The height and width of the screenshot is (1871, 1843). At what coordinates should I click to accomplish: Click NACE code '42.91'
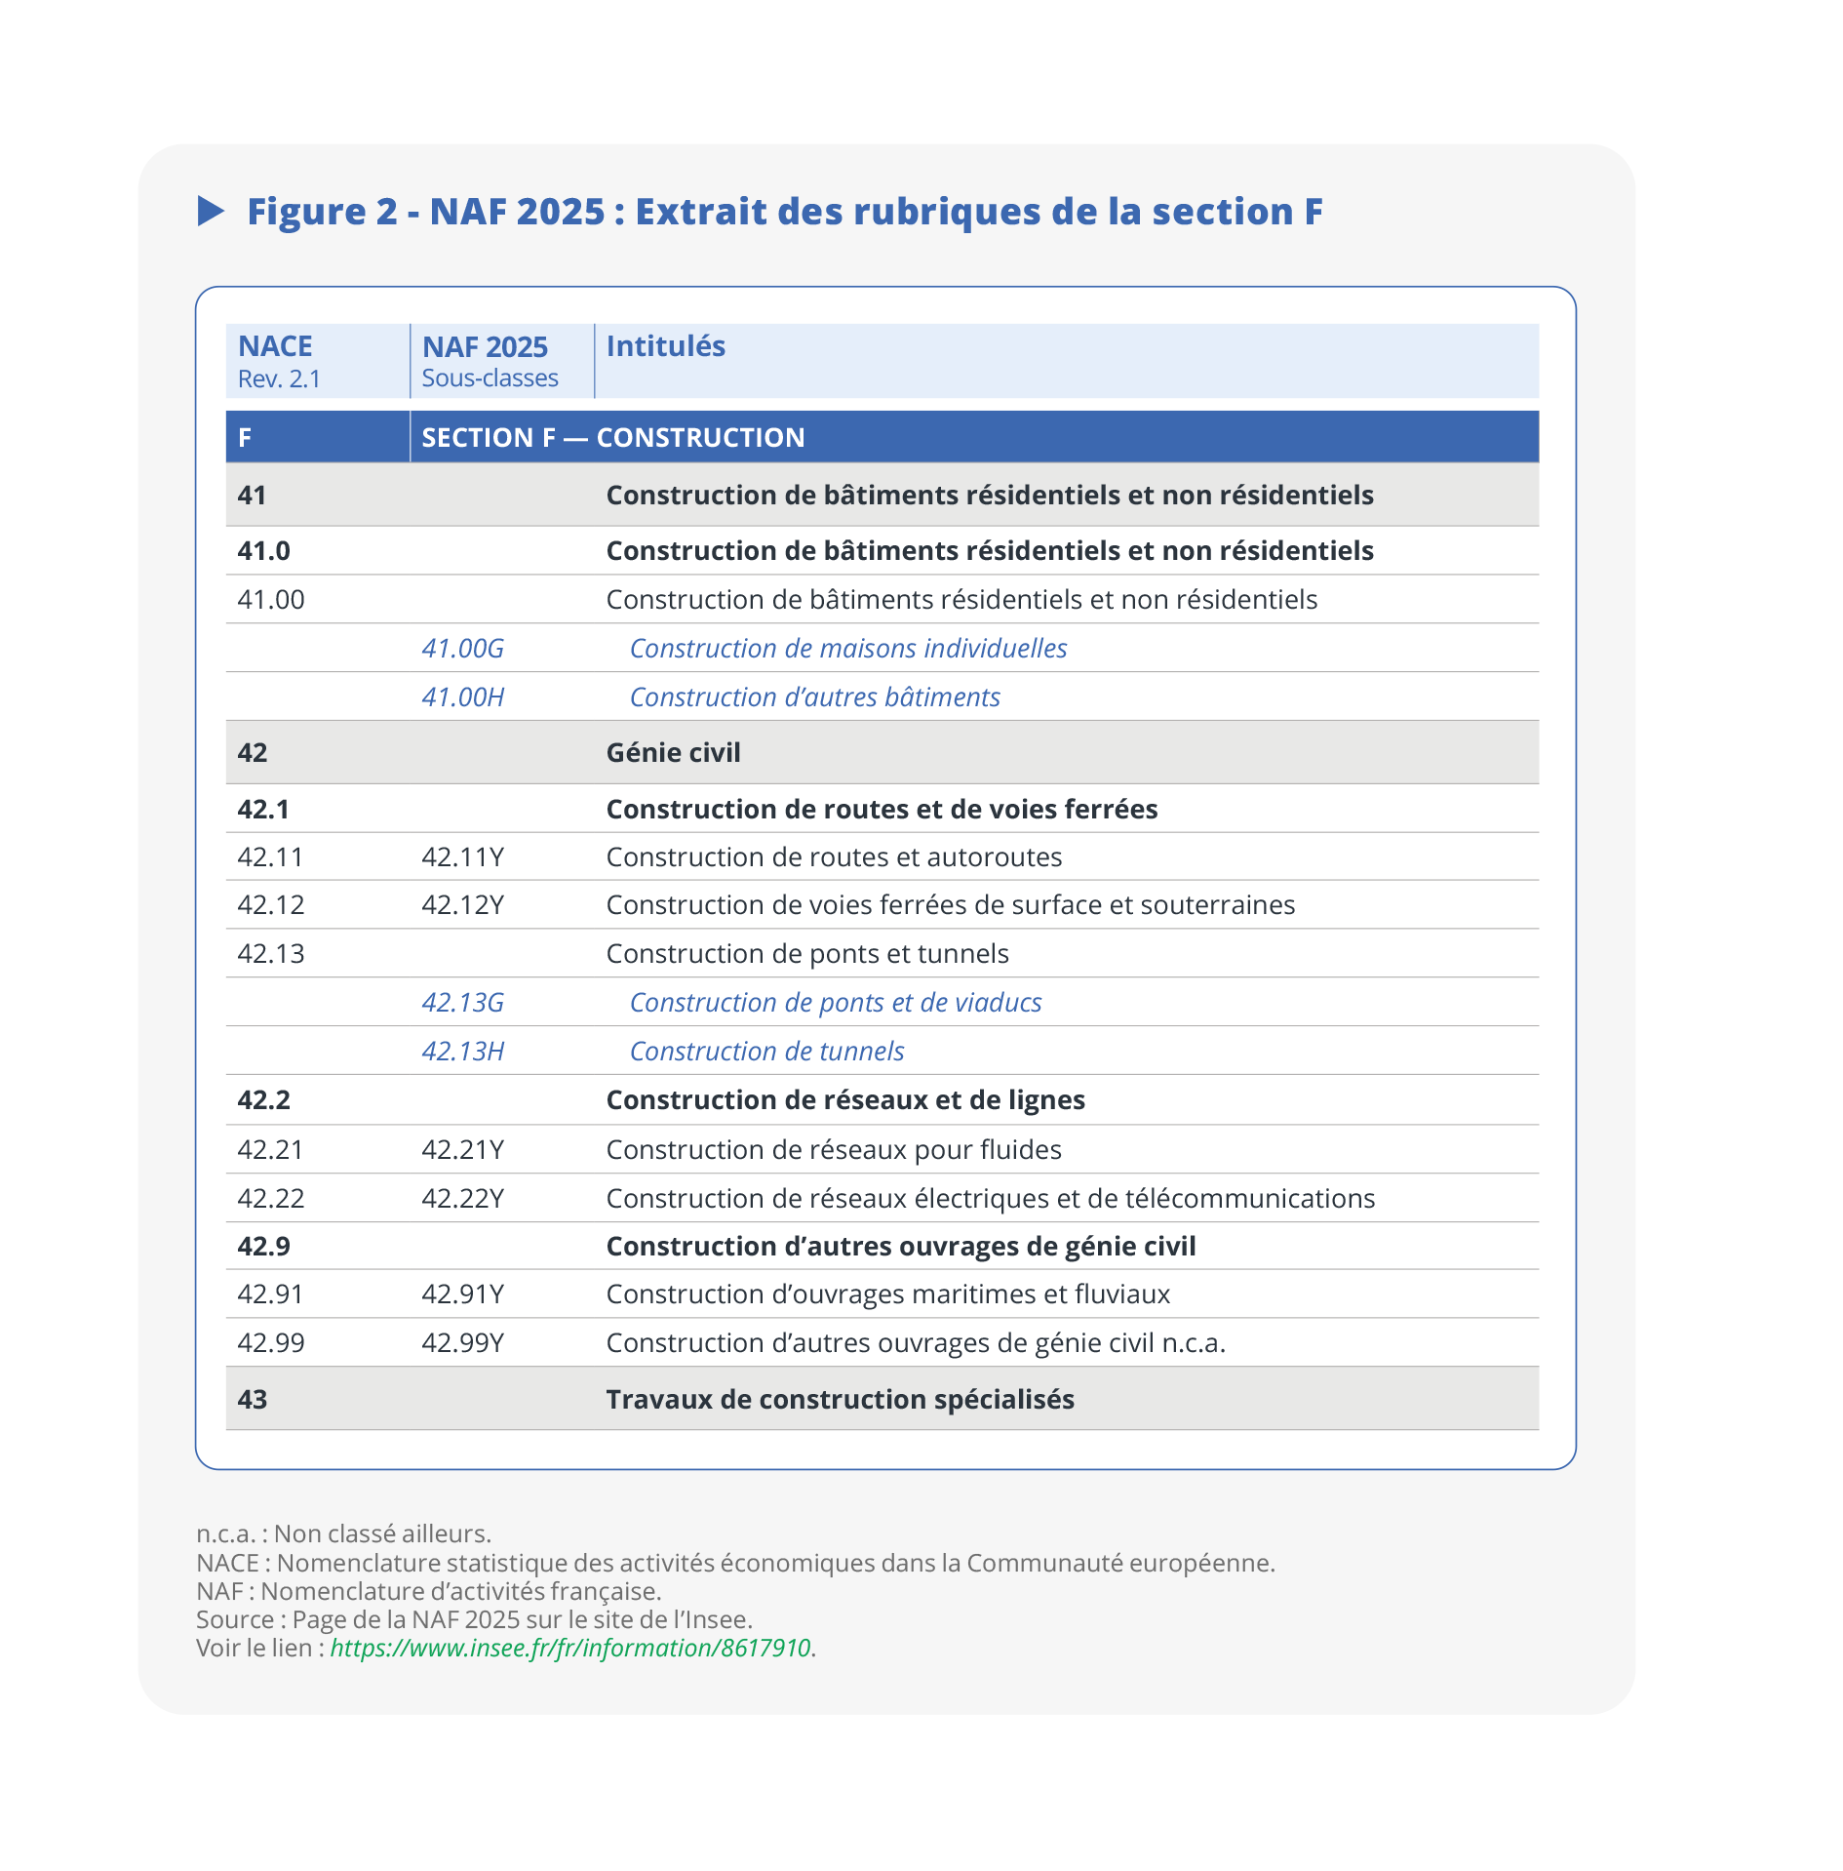coord(270,1294)
